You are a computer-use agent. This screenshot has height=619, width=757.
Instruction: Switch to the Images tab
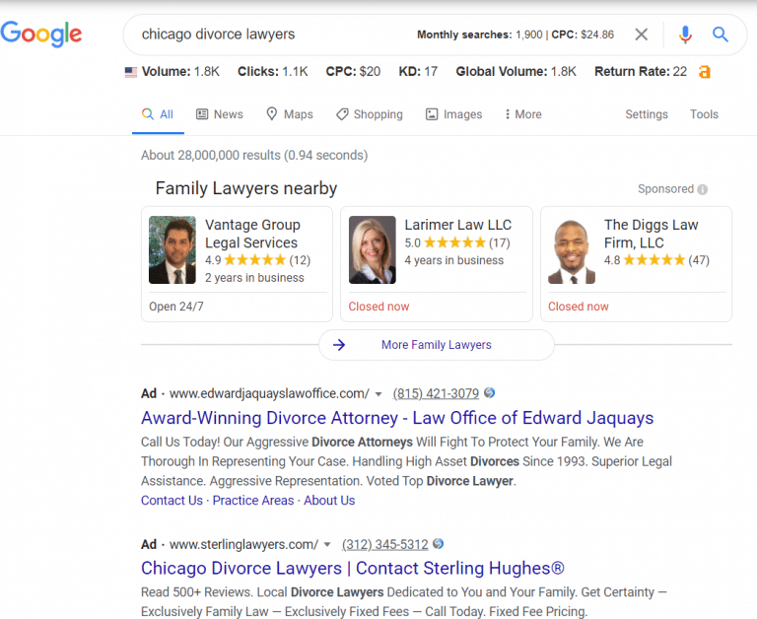coord(453,114)
